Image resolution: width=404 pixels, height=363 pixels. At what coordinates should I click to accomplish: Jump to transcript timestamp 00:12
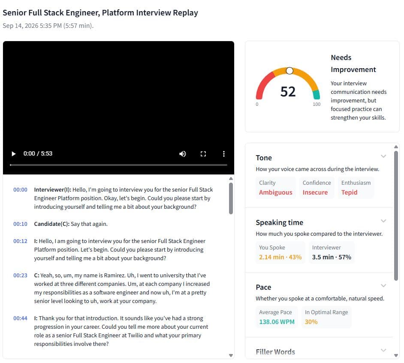click(x=20, y=241)
